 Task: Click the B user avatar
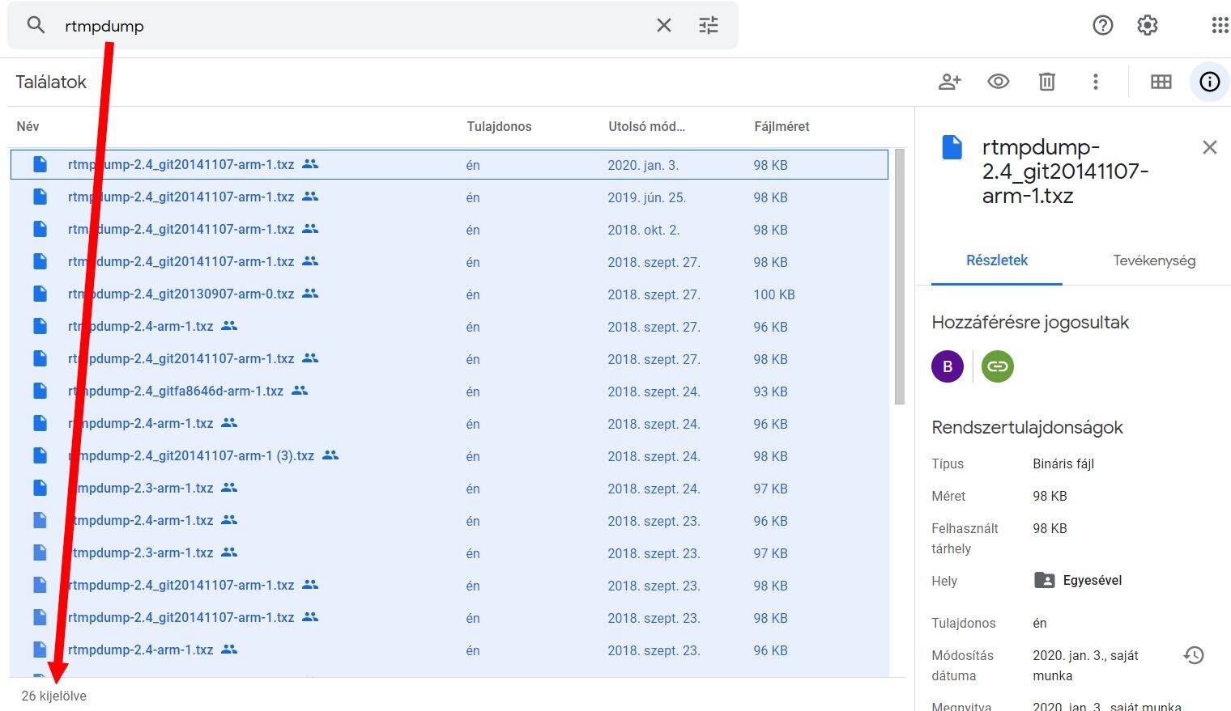[x=948, y=366]
